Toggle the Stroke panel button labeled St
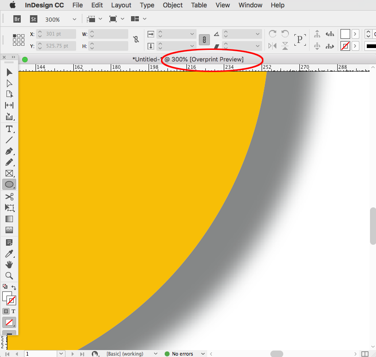376x357 pixels. 33,19
